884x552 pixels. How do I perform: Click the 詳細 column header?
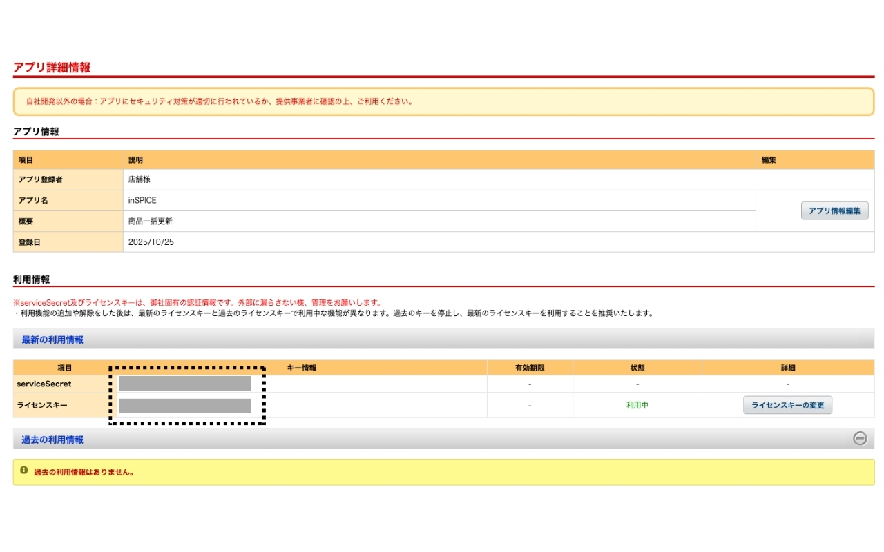[x=788, y=367]
